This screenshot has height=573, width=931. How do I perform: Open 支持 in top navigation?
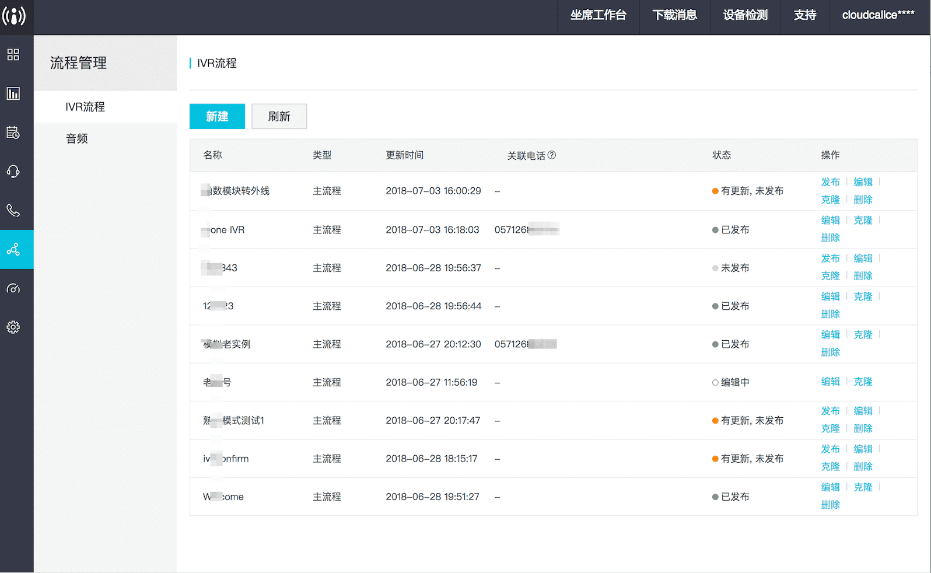pos(805,15)
